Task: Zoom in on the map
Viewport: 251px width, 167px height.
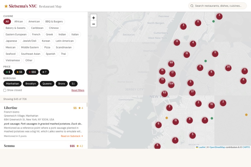Action: [x=93, y=18]
